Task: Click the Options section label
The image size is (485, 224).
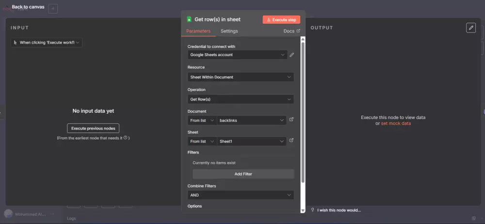Action: pos(194,206)
